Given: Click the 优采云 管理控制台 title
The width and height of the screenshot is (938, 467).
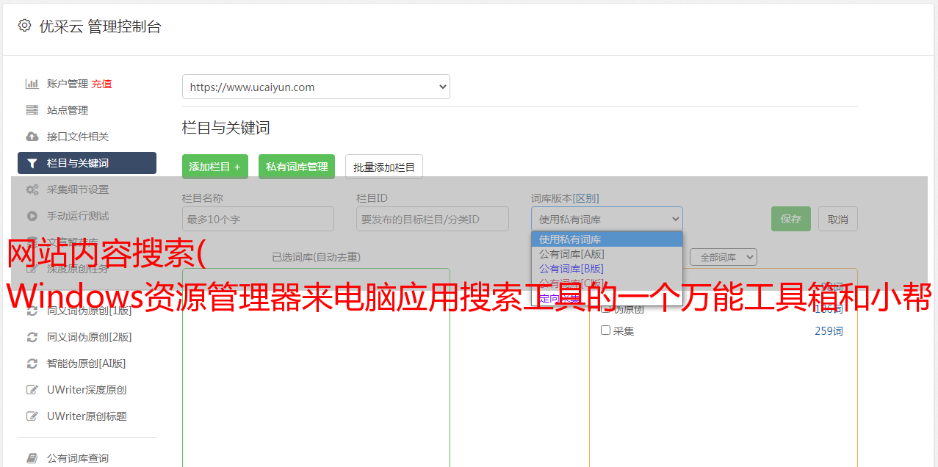Looking at the screenshot, I should [x=100, y=26].
